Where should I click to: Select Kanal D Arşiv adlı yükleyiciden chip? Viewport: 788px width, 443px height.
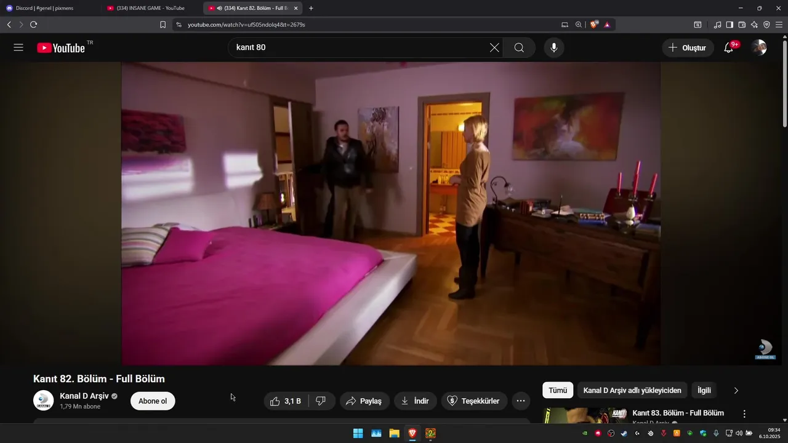click(632, 390)
